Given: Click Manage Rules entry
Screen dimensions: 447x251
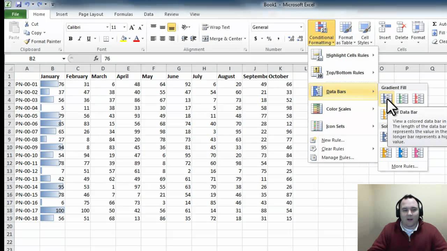Looking at the screenshot, I should (x=337, y=158).
